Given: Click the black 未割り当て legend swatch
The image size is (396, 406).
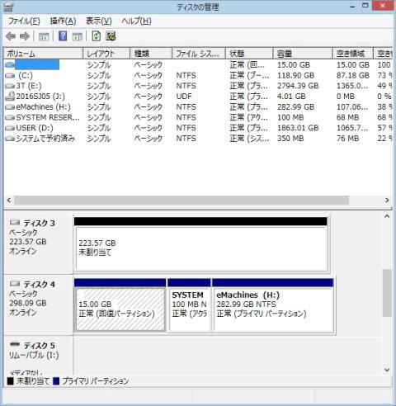Looking at the screenshot, I should [10, 381].
